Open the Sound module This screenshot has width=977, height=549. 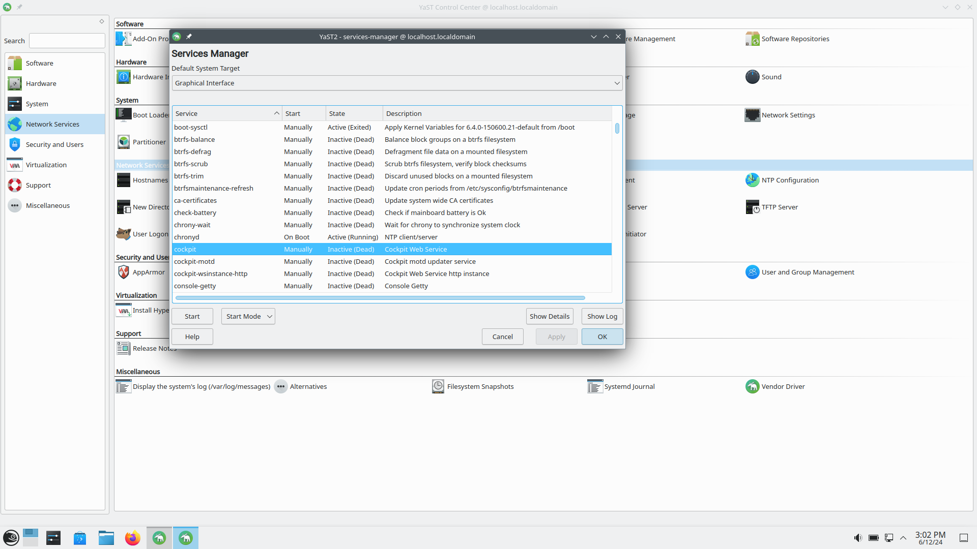pyautogui.click(x=763, y=77)
